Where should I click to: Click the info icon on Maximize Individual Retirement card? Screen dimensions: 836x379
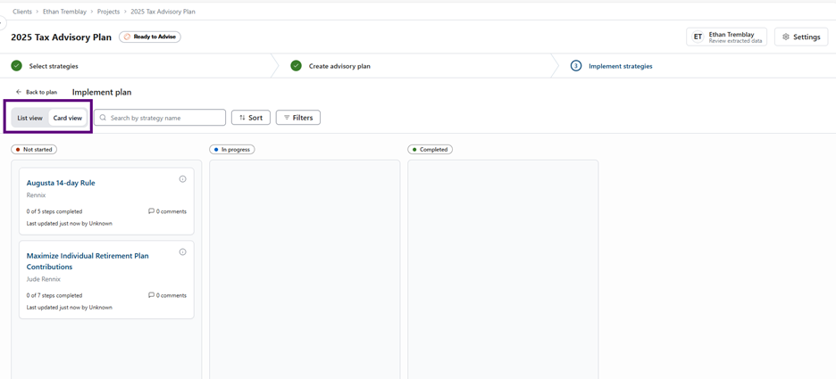point(182,251)
